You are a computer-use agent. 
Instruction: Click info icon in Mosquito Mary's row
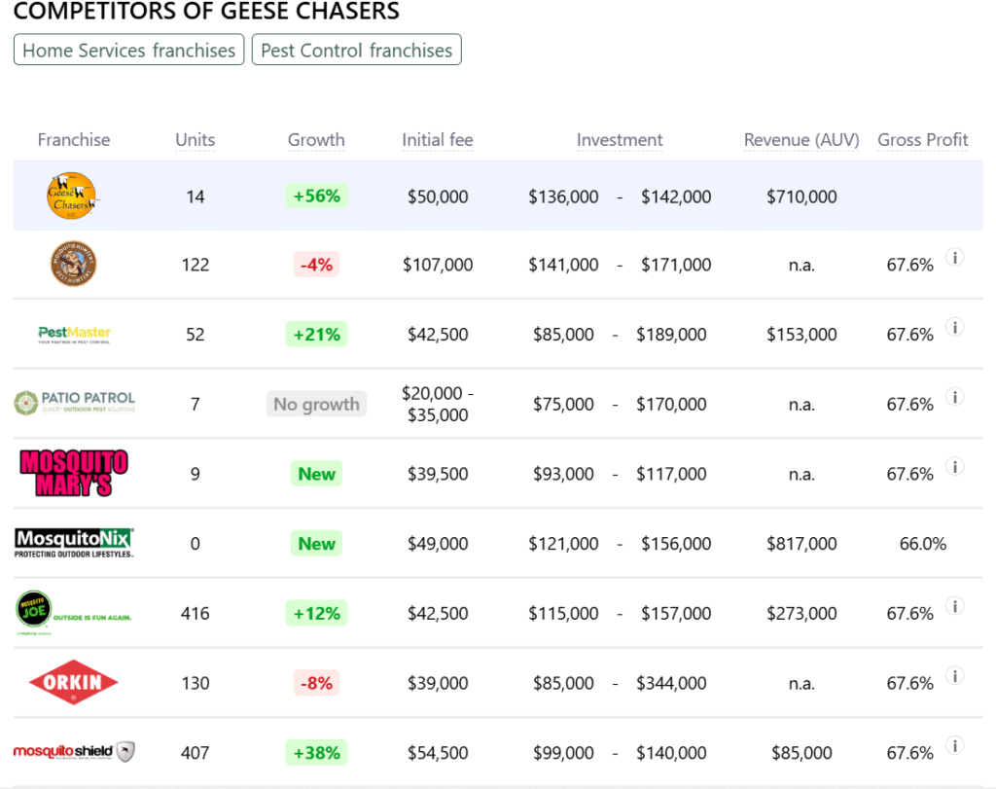coord(955,467)
